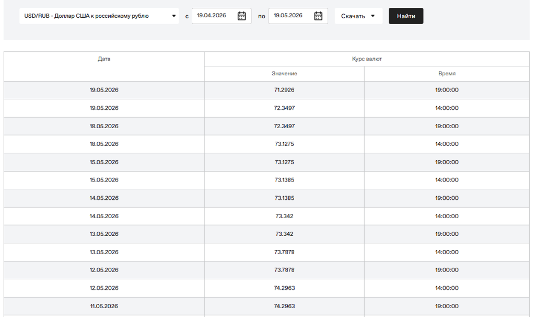This screenshot has width=535, height=317.
Task: Select value 72.3497 in the 19.05.2026 14:00 row
Action: coord(284,108)
